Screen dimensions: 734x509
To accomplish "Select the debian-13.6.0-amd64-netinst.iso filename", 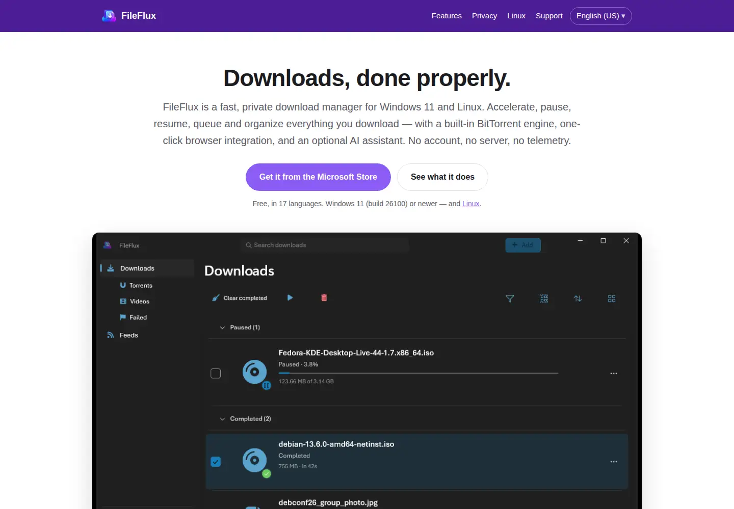I will [336, 444].
